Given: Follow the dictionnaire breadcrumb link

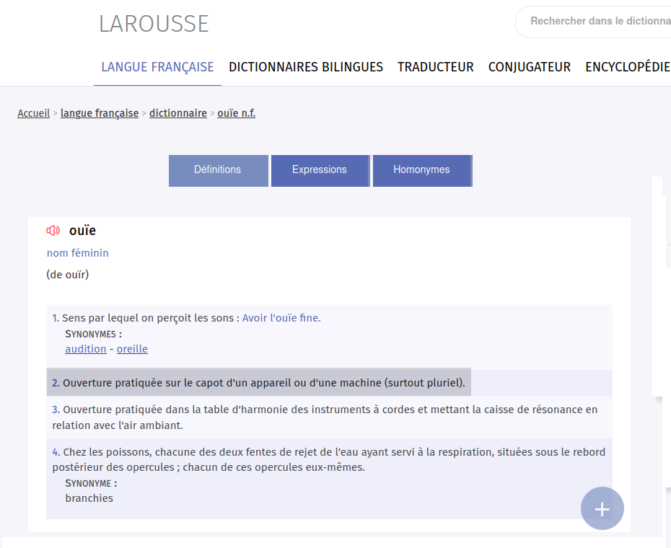Looking at the screenshot, I should pos(178,113).
